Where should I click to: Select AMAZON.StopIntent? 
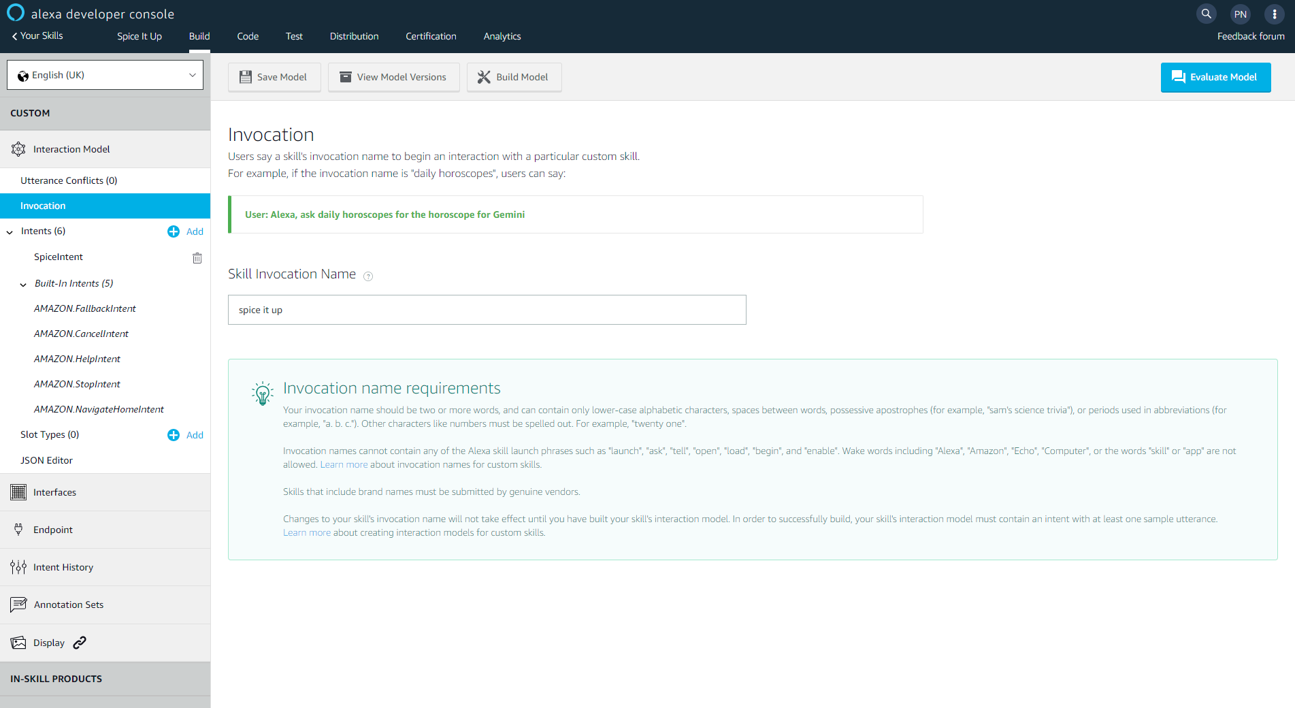click(77, 384)
